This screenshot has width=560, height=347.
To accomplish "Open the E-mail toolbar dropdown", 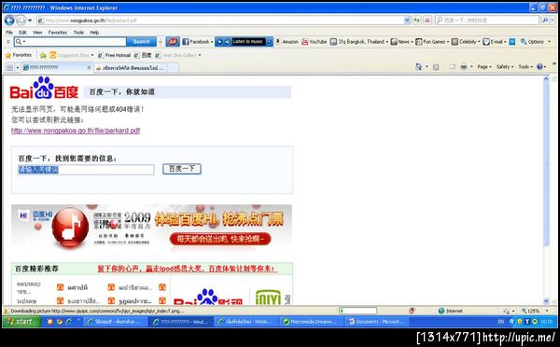I will pyautogui.click(x=495, y=42).
